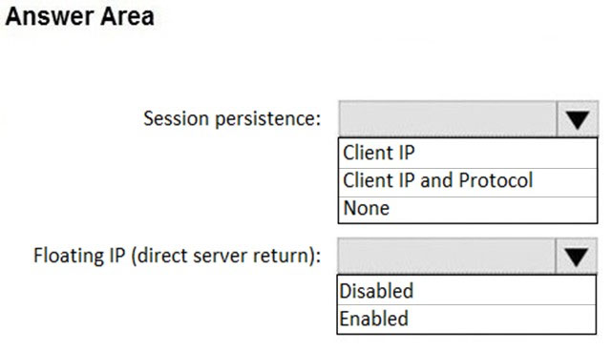Select Disabled for Floating IP
Screen dimensions: 612x352
click(467, 290)
